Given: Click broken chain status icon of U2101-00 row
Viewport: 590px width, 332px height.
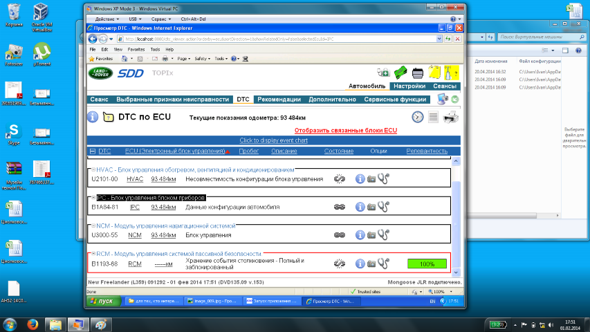Looking at the screenshot, I should [x=340, y=179].
